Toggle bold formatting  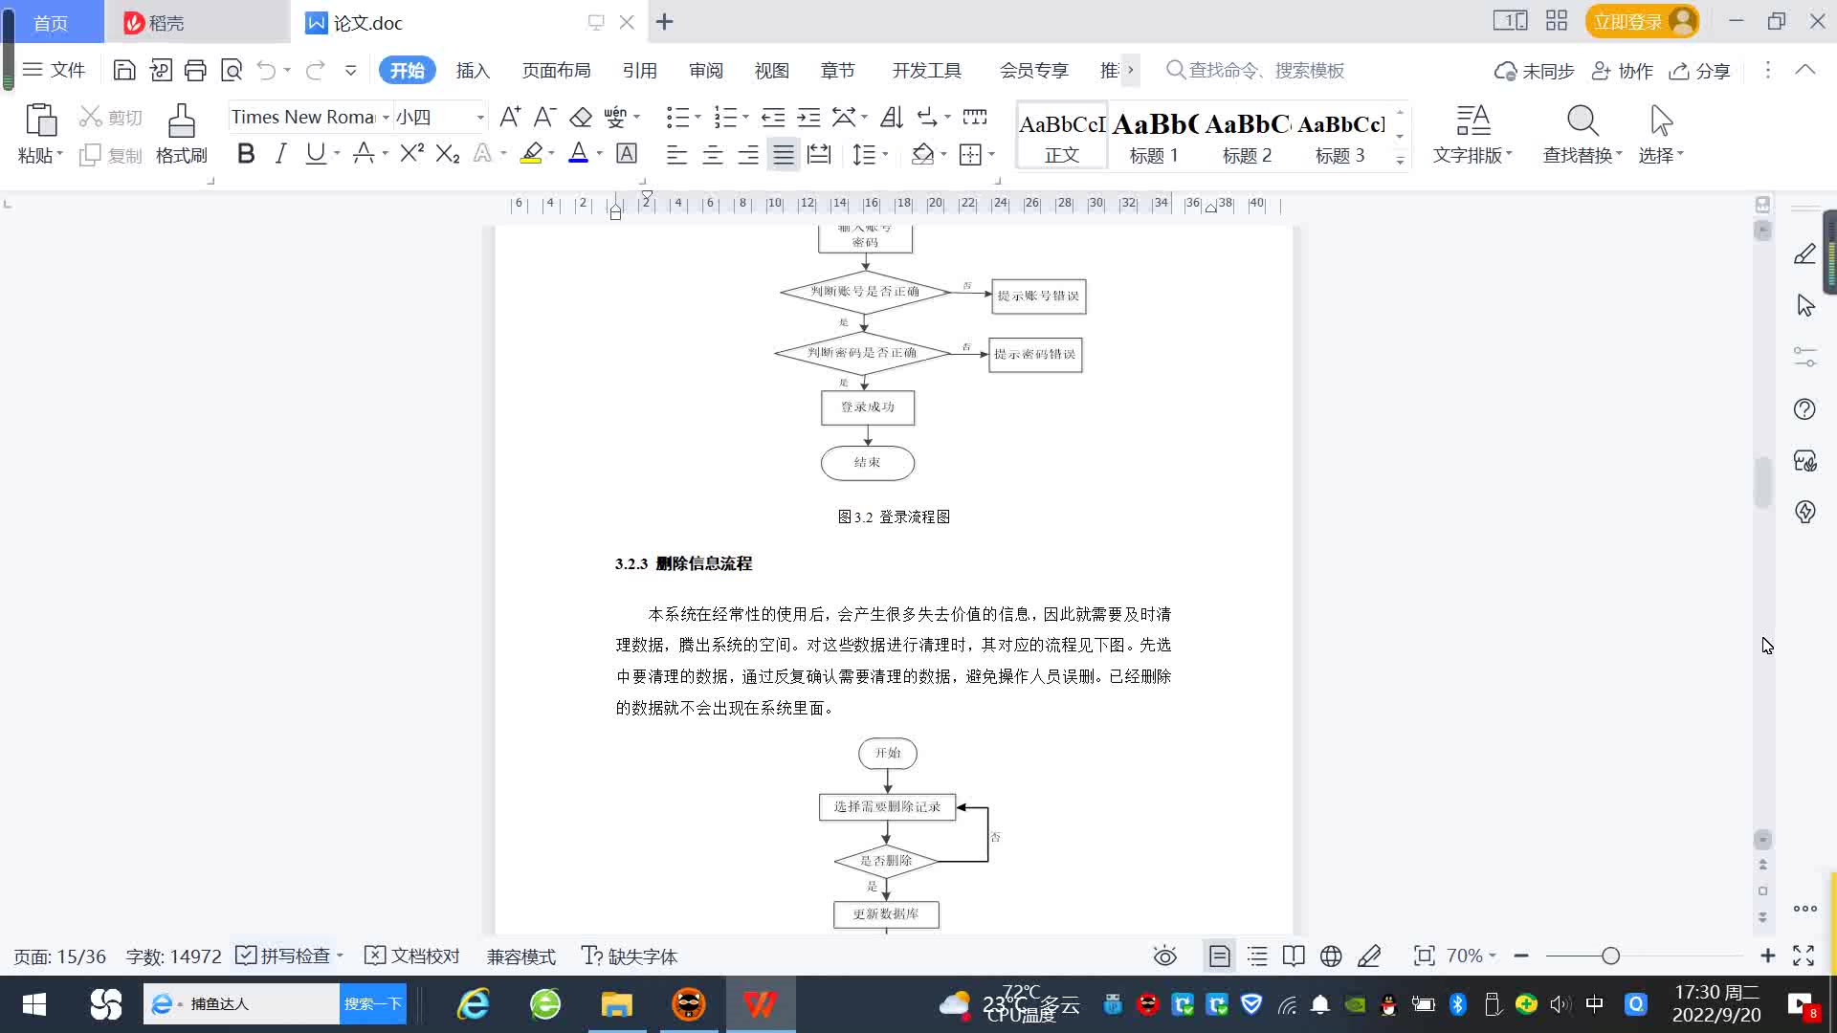246,153
